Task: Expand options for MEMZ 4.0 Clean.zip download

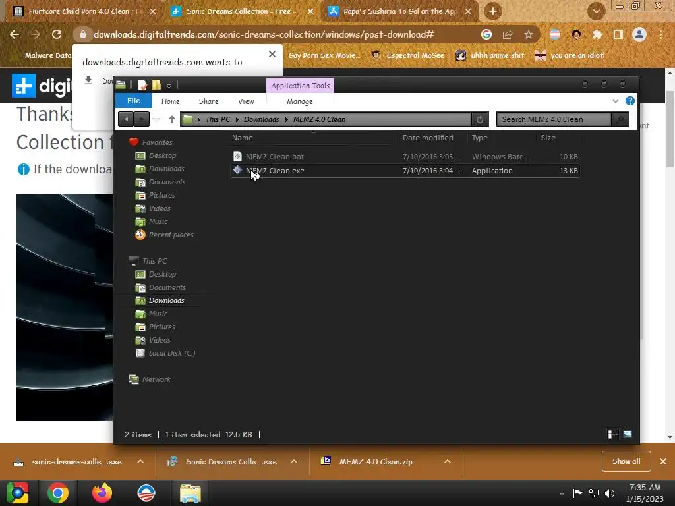Action: (448, 462)
